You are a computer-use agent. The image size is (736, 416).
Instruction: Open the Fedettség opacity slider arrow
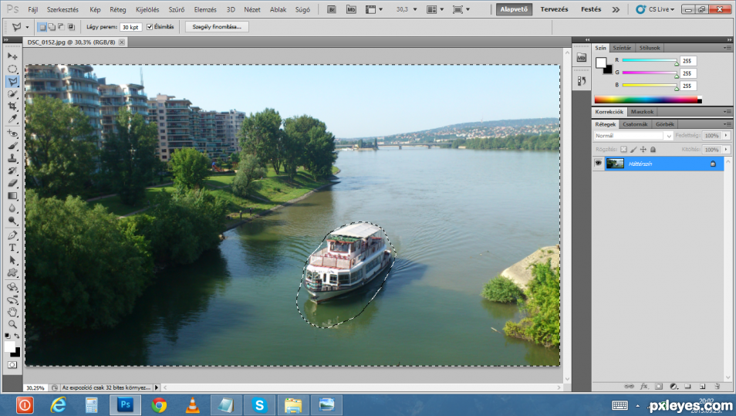726,135
